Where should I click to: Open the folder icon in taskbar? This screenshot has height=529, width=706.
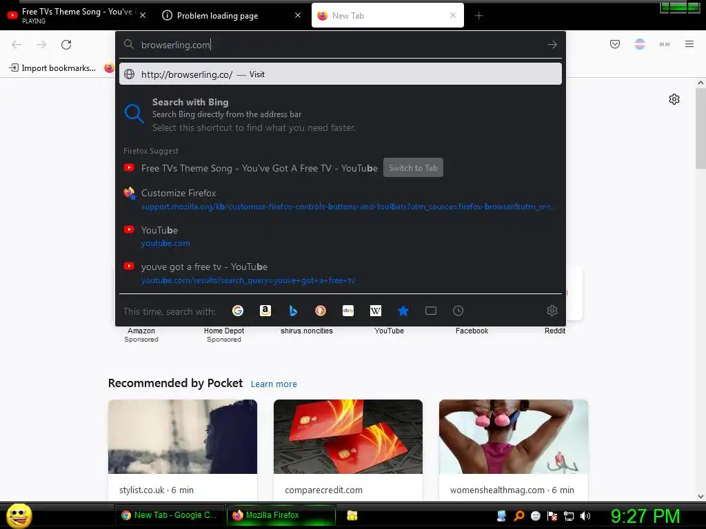(352, 515)
